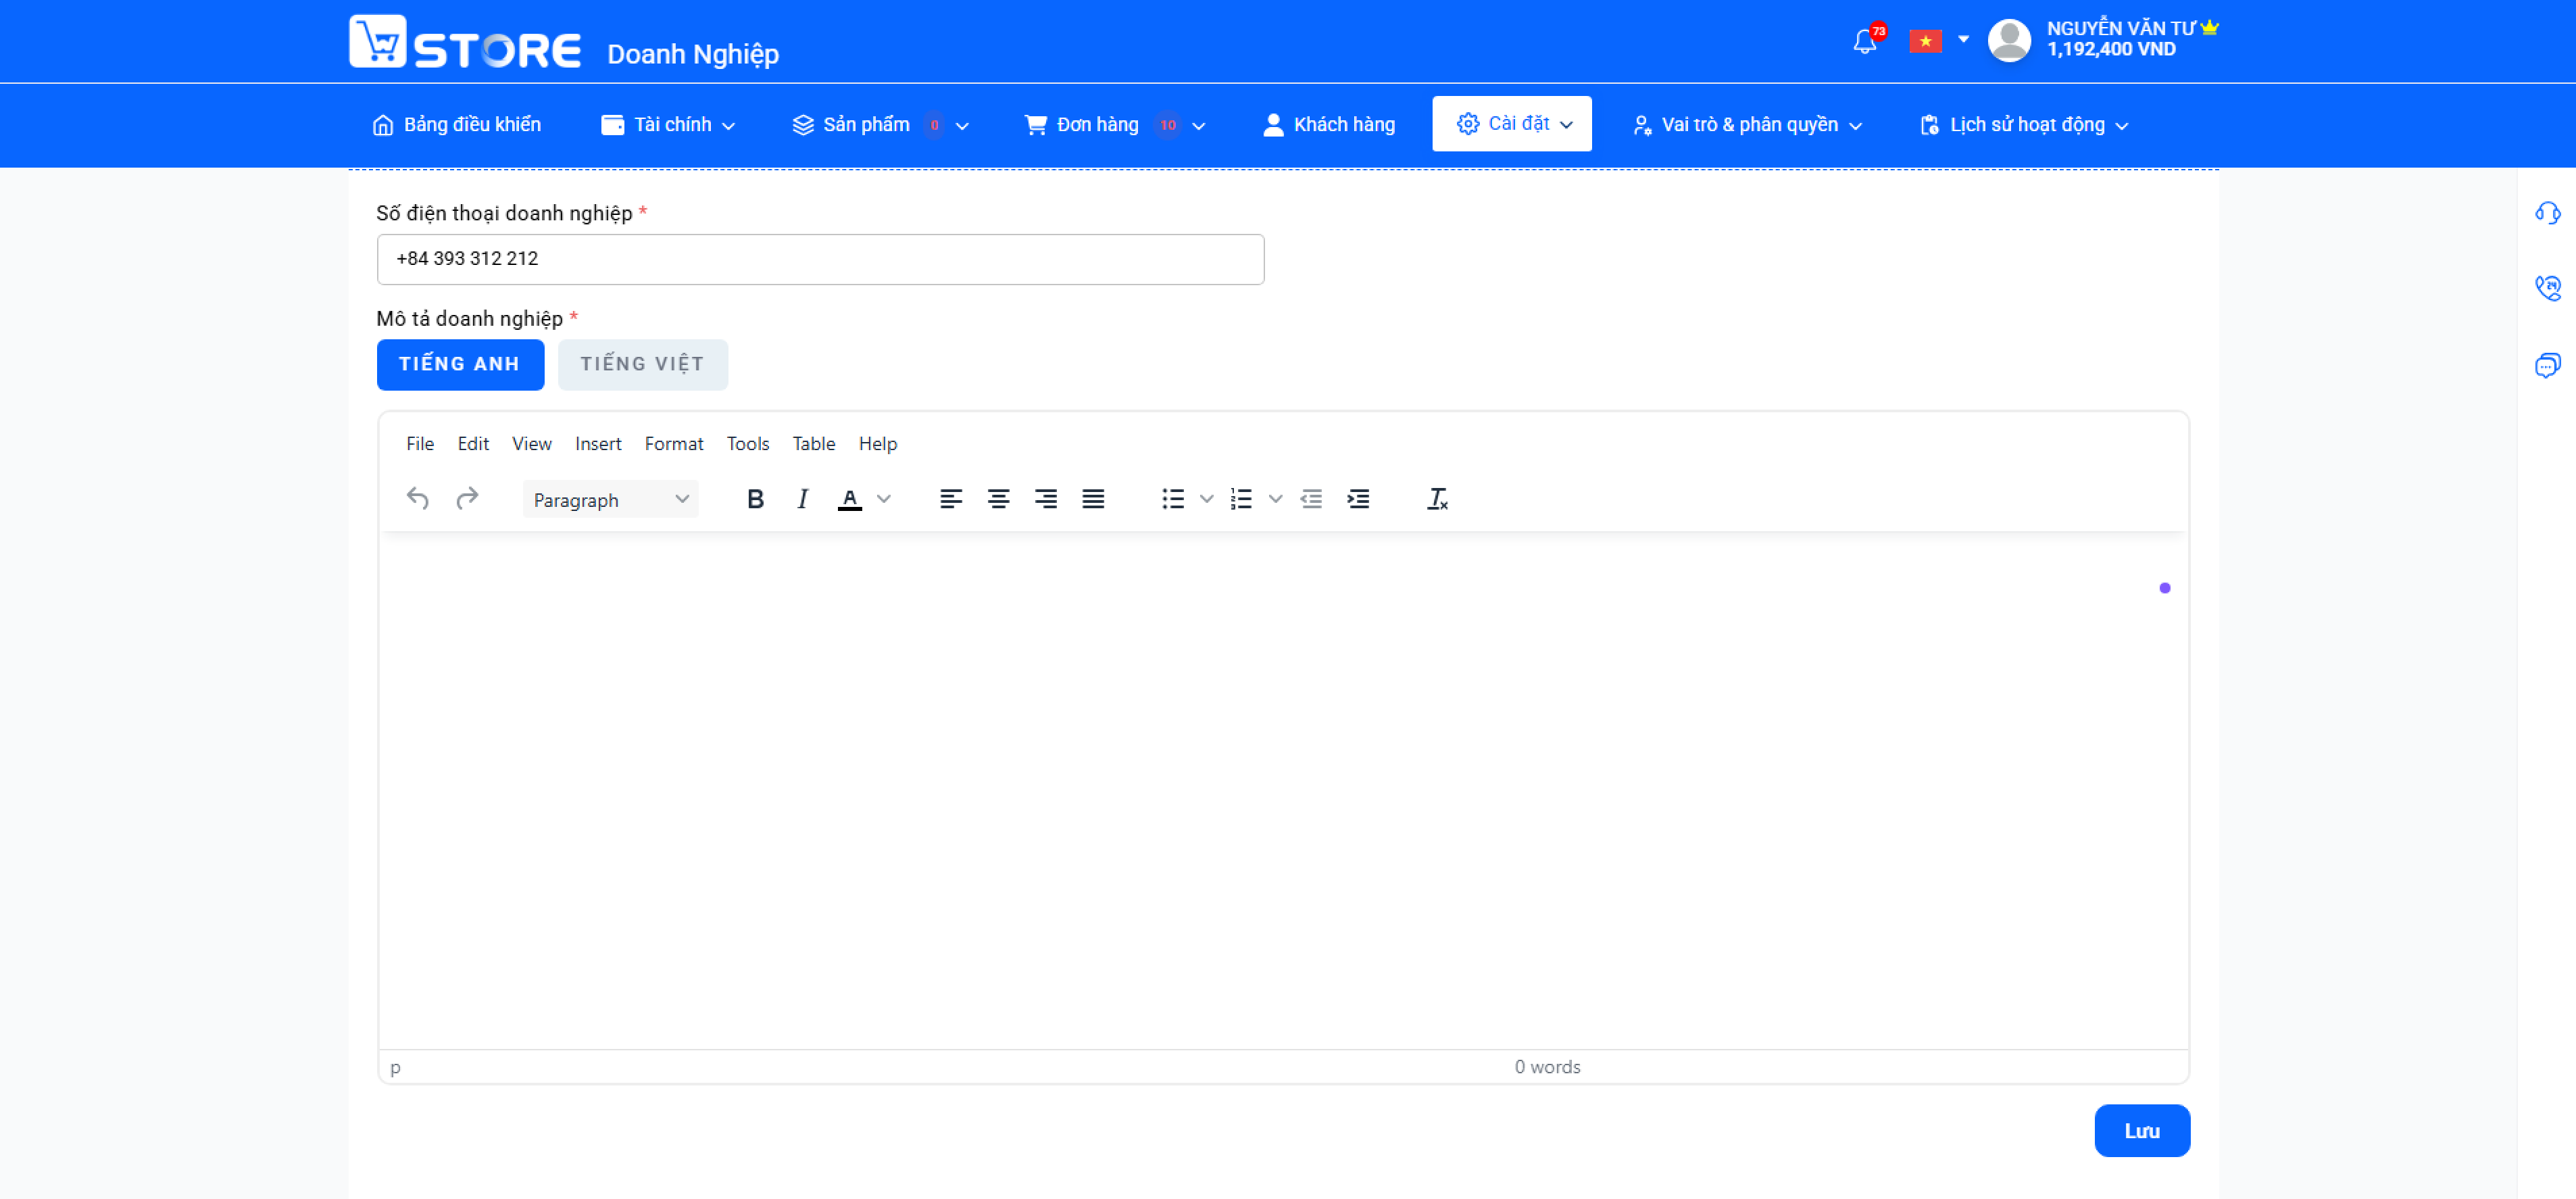Open the editor Insert menu
This screenshot has height=1199, width=2576.
tap(598, 444)
